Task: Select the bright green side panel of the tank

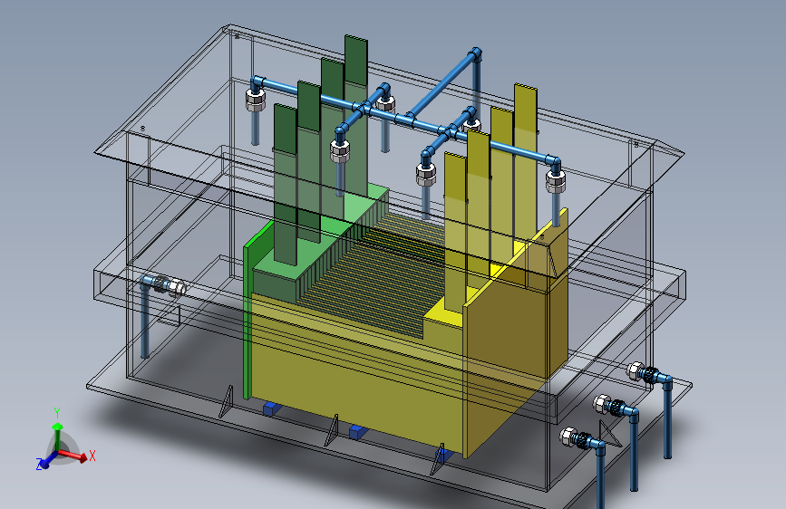Action: point(247,321)
